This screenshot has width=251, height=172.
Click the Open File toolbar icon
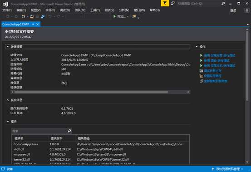[x=32, y=16]
